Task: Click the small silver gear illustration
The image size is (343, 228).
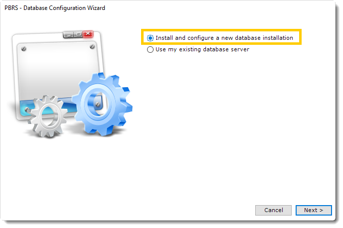Action: pyautogui.click(x=48, y=116)
